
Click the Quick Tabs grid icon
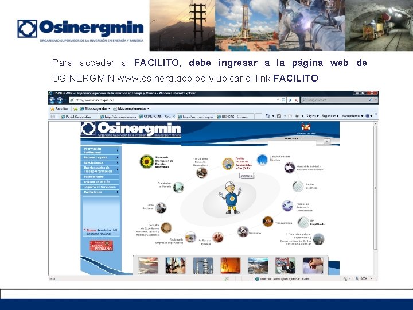pos(53,117)
